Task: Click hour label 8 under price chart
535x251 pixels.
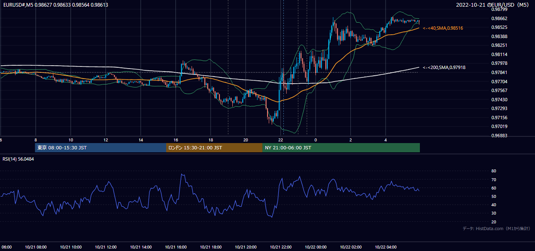Action: coord(36,140)
